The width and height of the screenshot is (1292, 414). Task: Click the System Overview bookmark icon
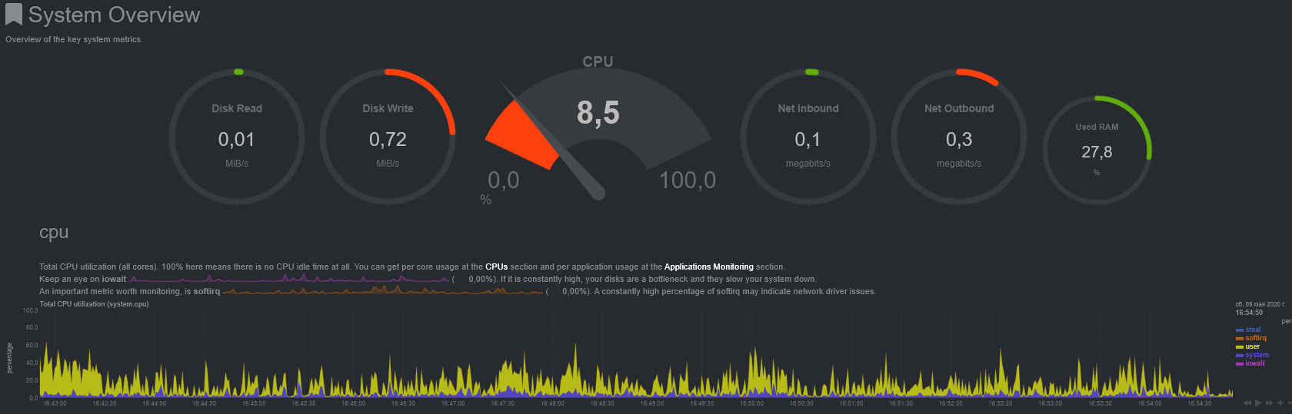click(14, 15)
